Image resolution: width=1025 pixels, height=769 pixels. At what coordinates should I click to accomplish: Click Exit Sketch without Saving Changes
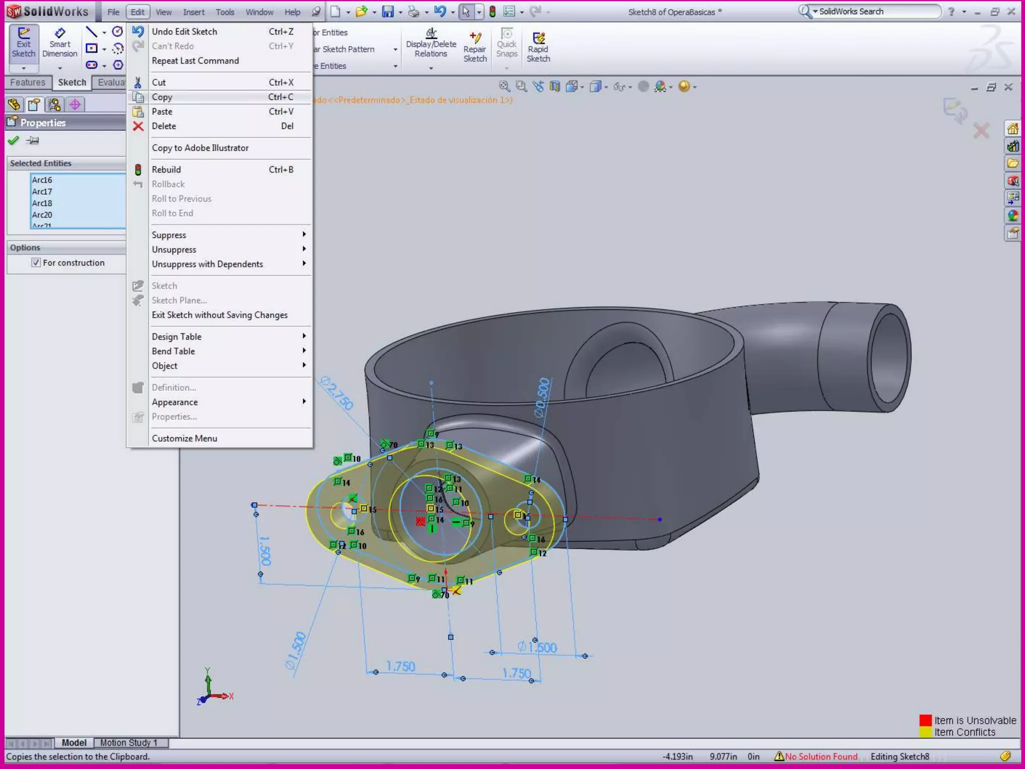click(x=220, y=315)
